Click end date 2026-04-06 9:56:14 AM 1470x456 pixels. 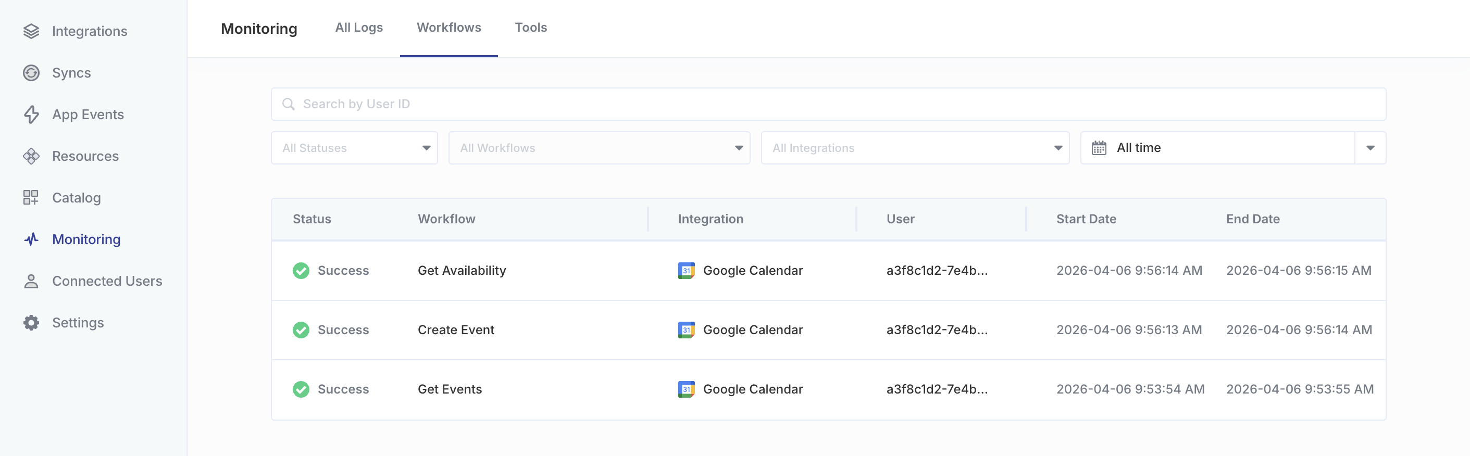tap(1299, 330)
